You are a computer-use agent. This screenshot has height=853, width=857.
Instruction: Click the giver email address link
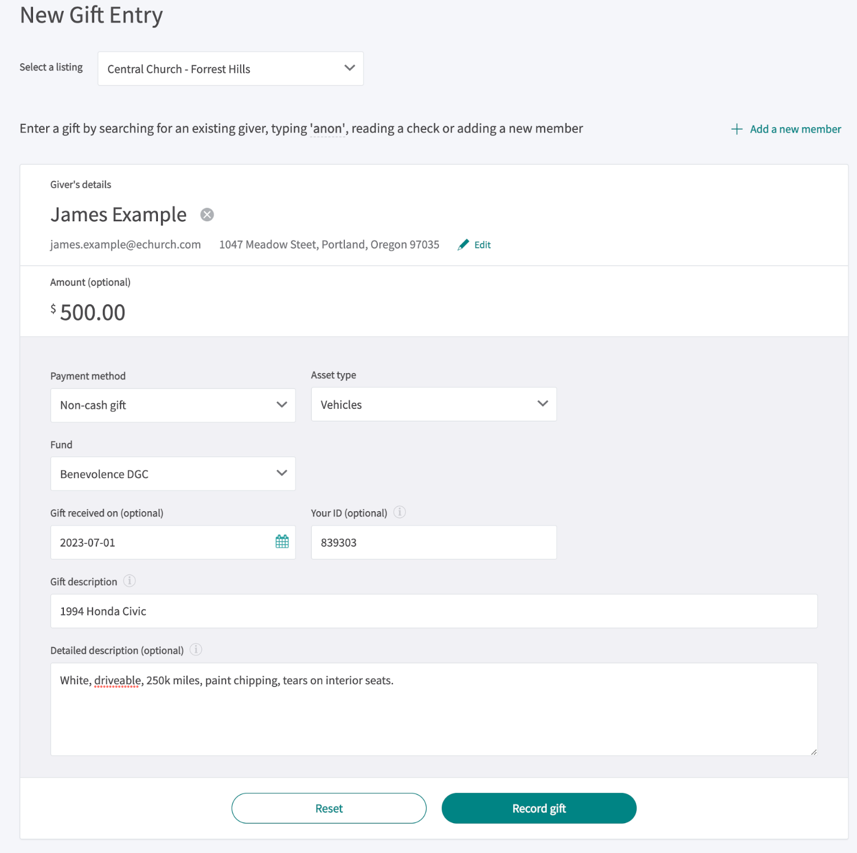[x=125, y=244]
